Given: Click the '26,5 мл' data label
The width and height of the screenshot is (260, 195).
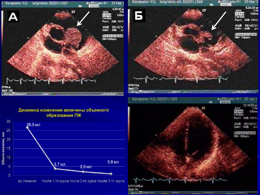Looking at the screenshot, I should tap(33, 125).
